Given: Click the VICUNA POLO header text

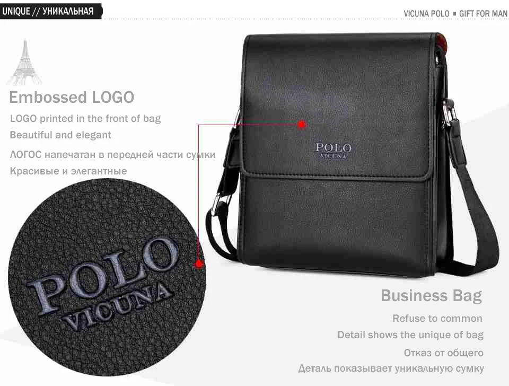Looking at the screenshot, I should 426,14.
